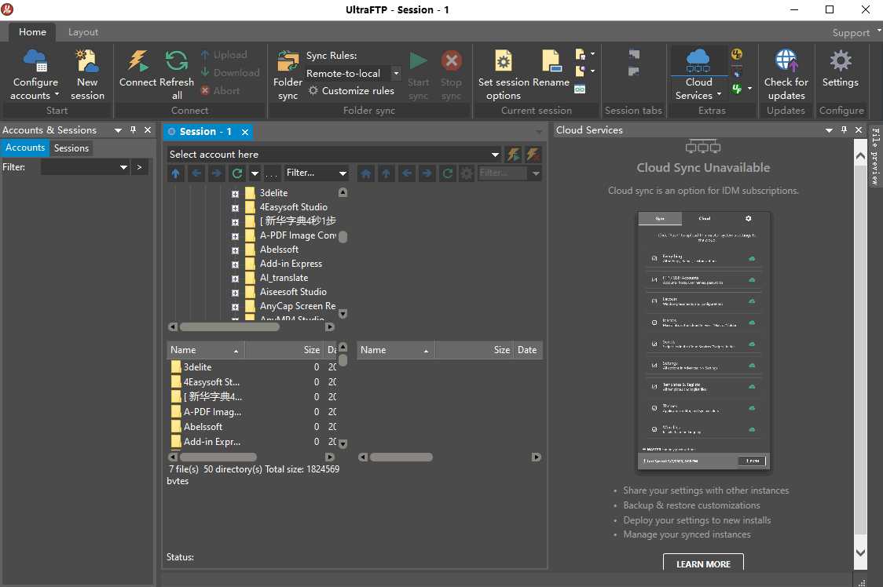Image resolution: width=883 pixels, height=587 pixels.
Task: Click the UltraEdit UE icon in Extras
Action: (x=737, y=54)
